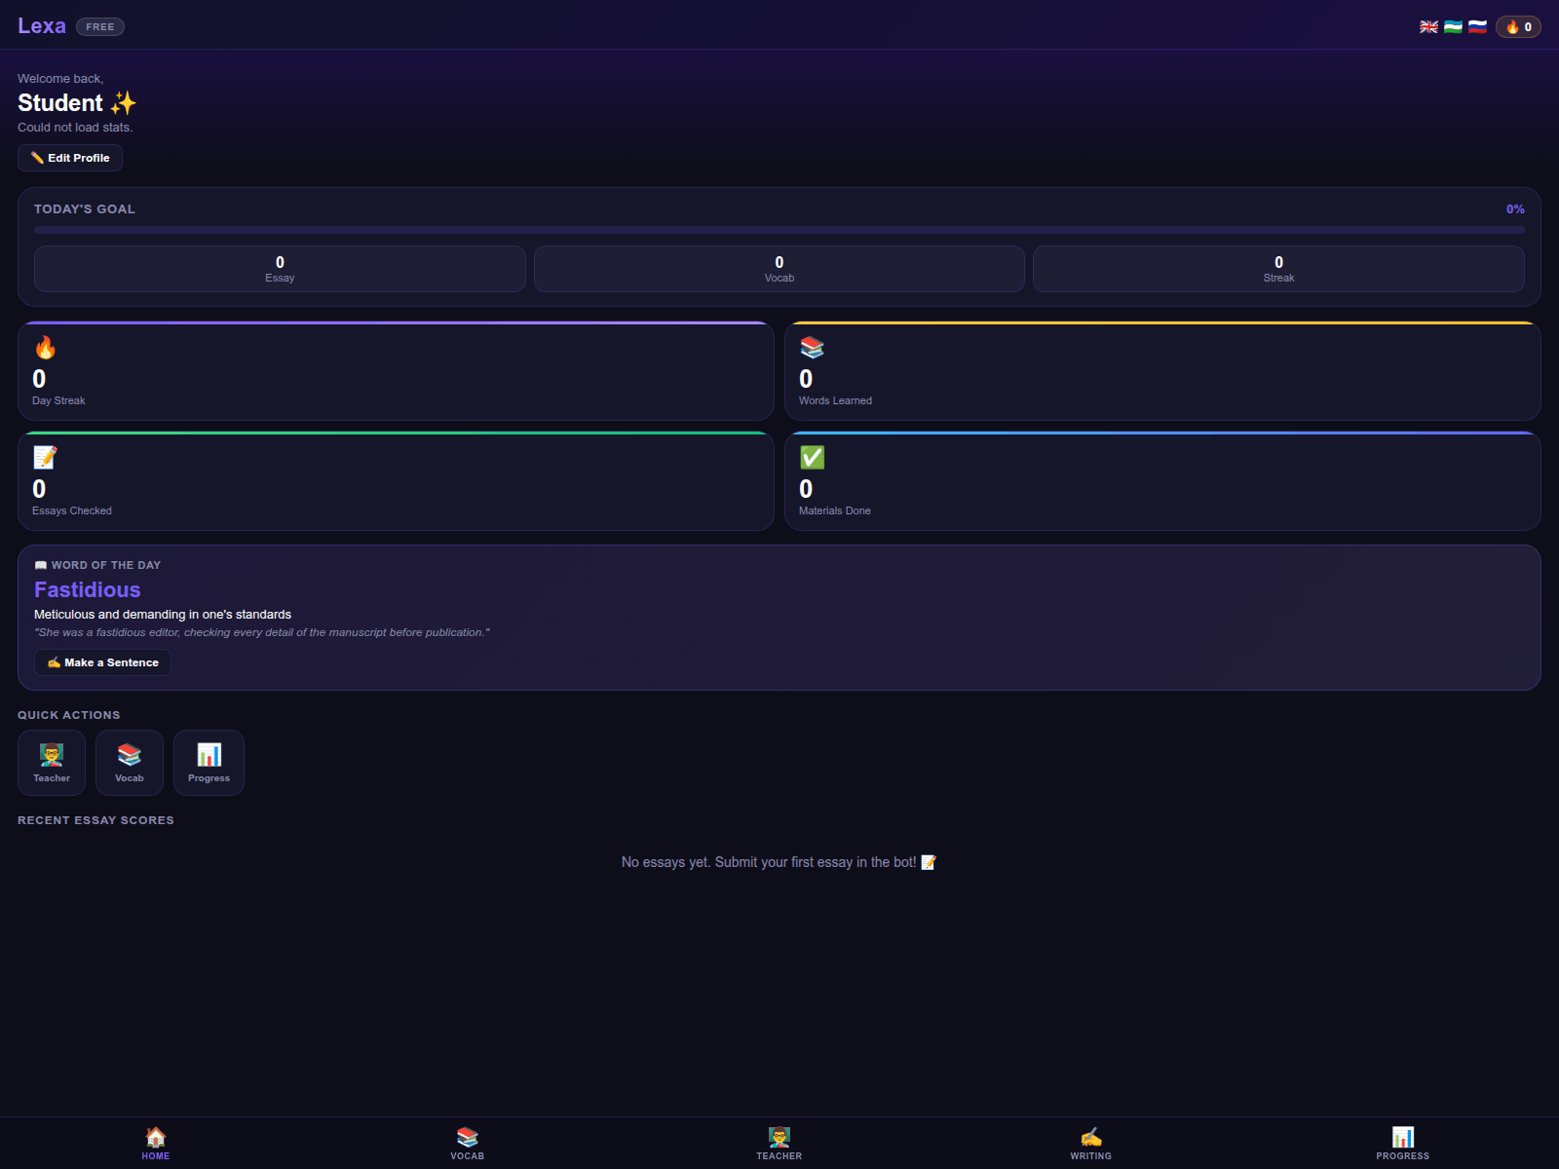Click the Essays Checked label
The image size is (1559, 1169).
[72, 510]
